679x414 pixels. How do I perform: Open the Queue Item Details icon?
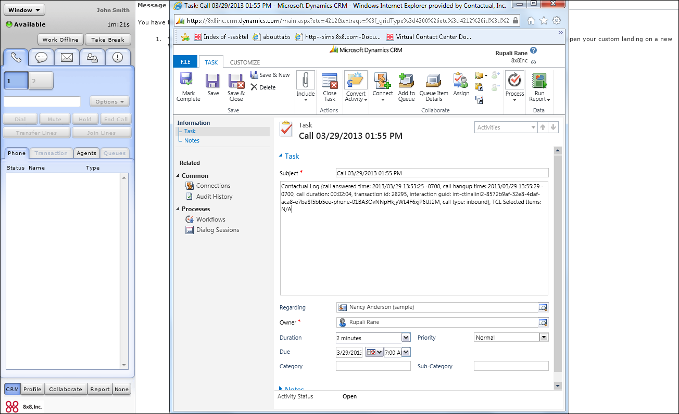[x=433, y=81]
